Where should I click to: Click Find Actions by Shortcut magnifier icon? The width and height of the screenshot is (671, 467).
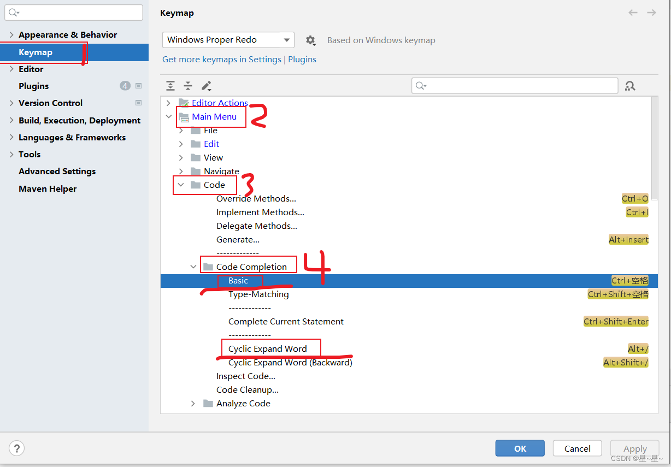(x=630, y=86)
